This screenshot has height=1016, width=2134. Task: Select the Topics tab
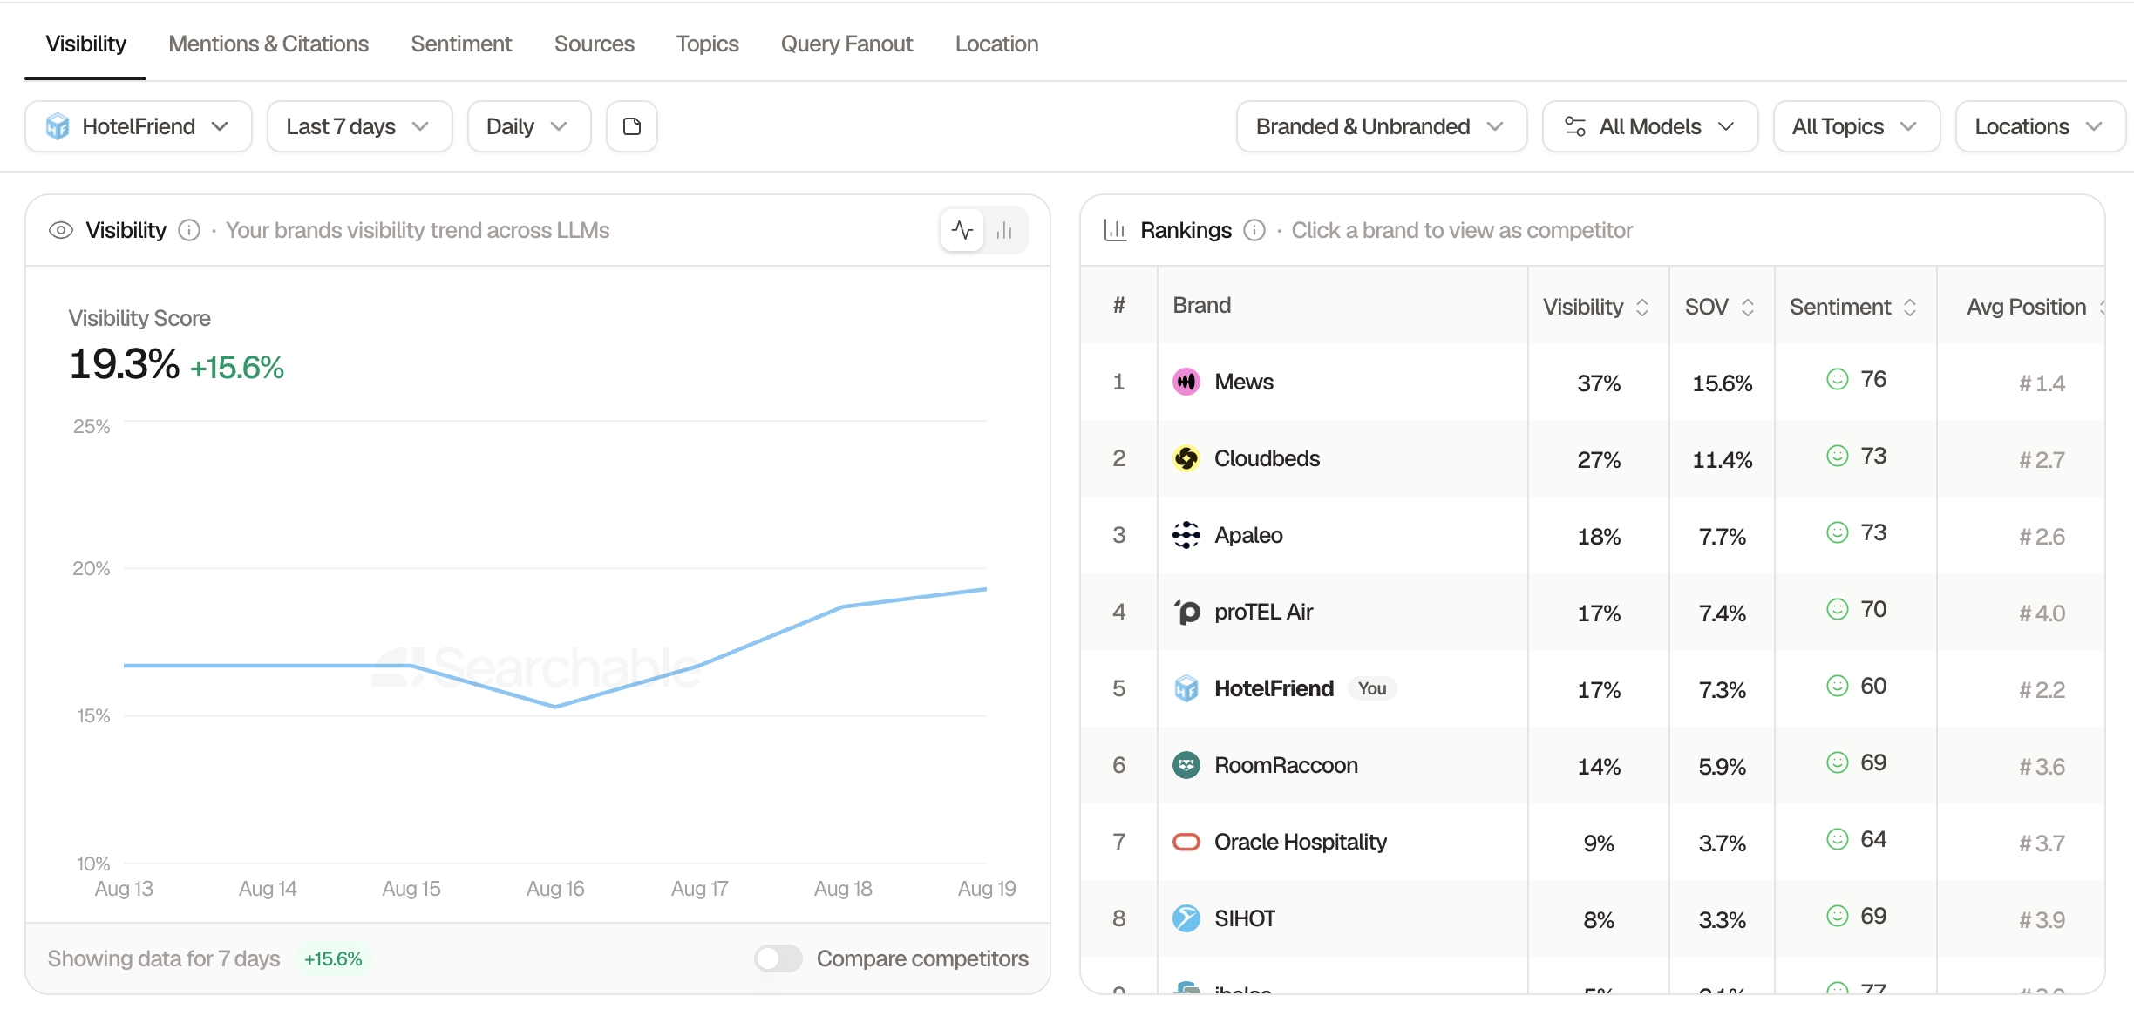707,44
